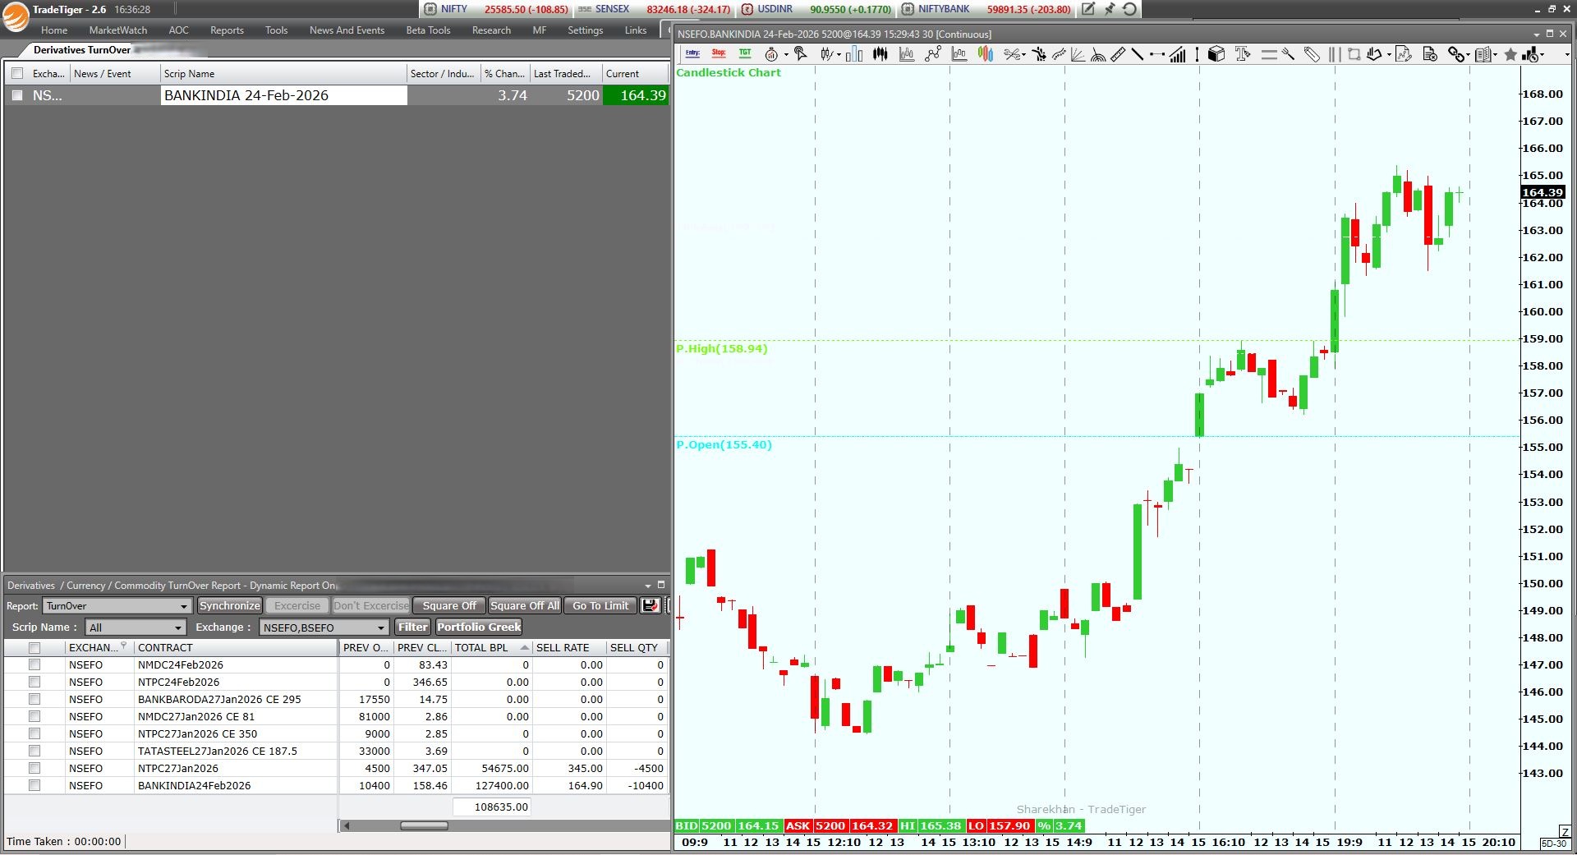This screenshot has width=1577, height=855.
Task: Choose the text annotation tool icon
Action: 1242,54
